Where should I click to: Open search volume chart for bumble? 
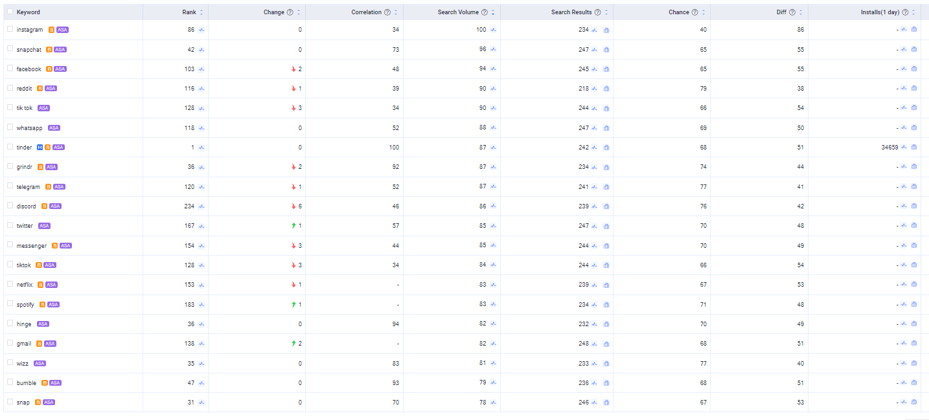[x=494, y=383]
